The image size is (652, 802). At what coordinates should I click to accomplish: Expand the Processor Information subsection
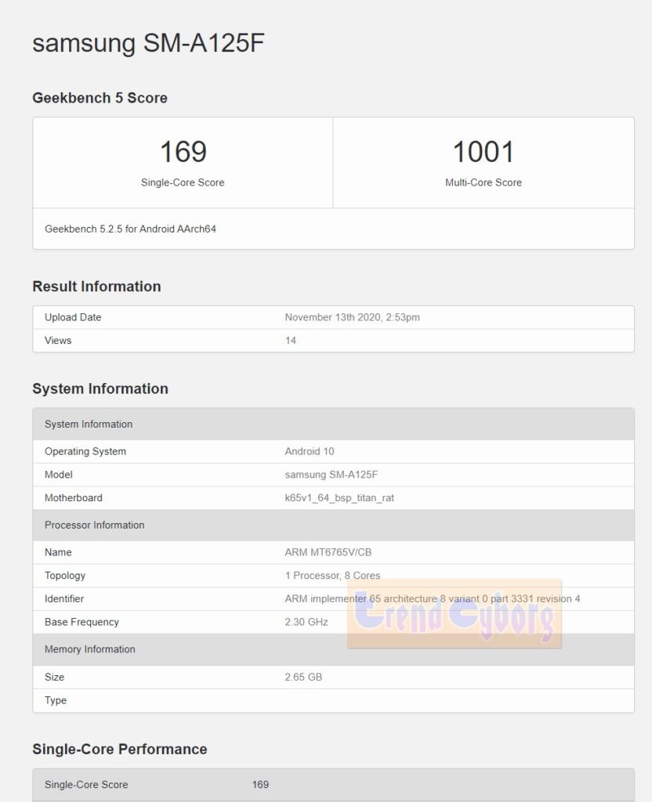tap(94, 525)
